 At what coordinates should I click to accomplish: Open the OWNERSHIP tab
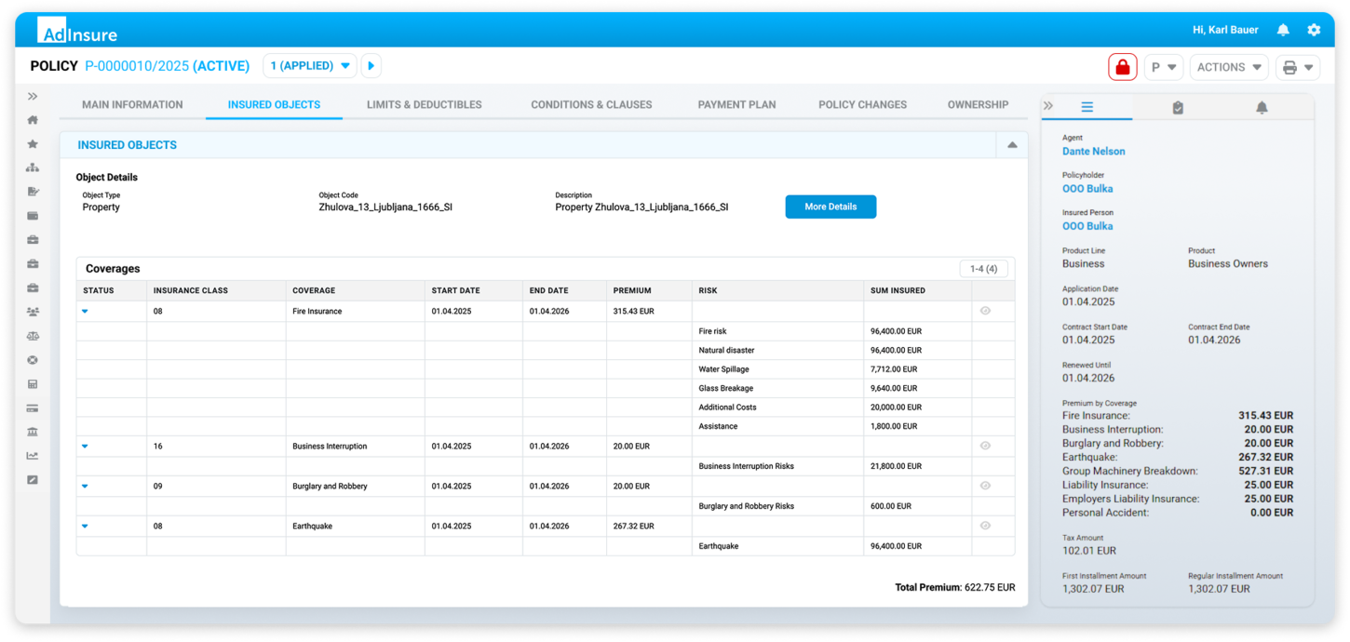point(978,104)
